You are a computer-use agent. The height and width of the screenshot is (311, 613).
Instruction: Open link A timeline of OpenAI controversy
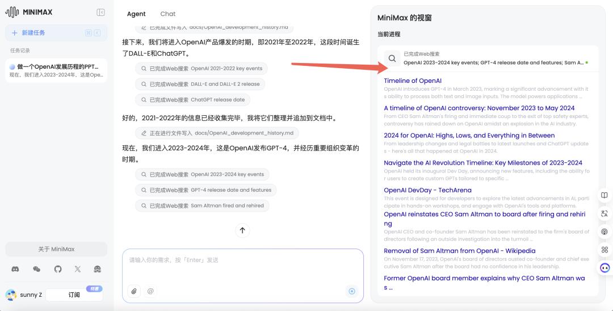point(479,108)
